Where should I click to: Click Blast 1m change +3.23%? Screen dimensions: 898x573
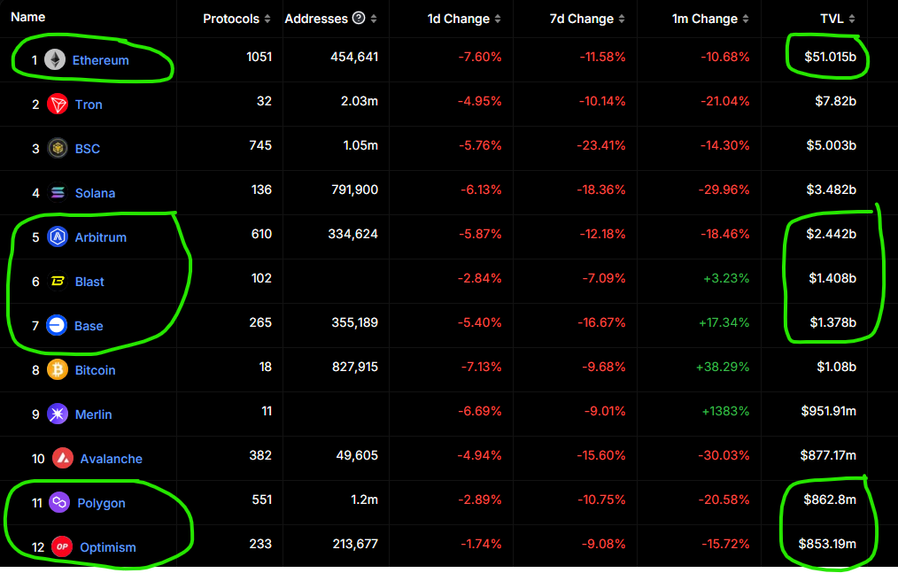coord(726,278)
